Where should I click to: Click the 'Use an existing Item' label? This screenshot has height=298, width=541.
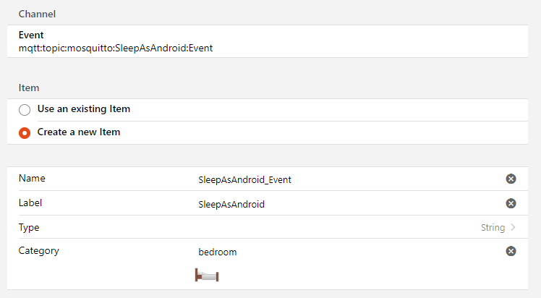point(83,109)
